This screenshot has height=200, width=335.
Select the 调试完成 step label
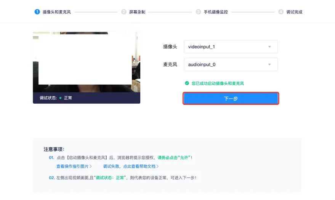click(294, 12)
